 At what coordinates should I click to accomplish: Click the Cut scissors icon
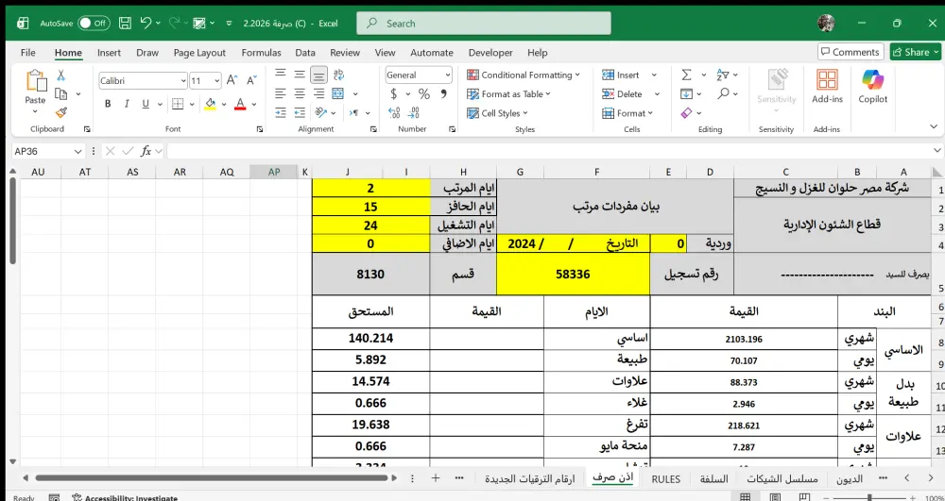click(60, 75)
